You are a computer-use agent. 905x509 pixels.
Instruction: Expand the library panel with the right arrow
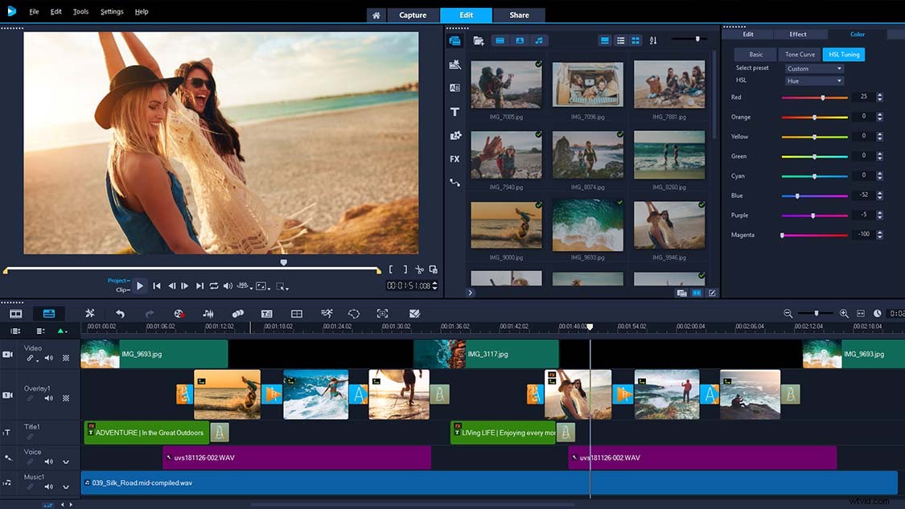point(471,293)
